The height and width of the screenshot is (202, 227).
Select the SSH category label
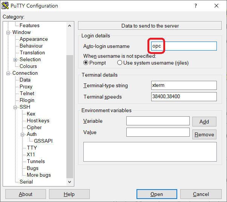point(25,107)
